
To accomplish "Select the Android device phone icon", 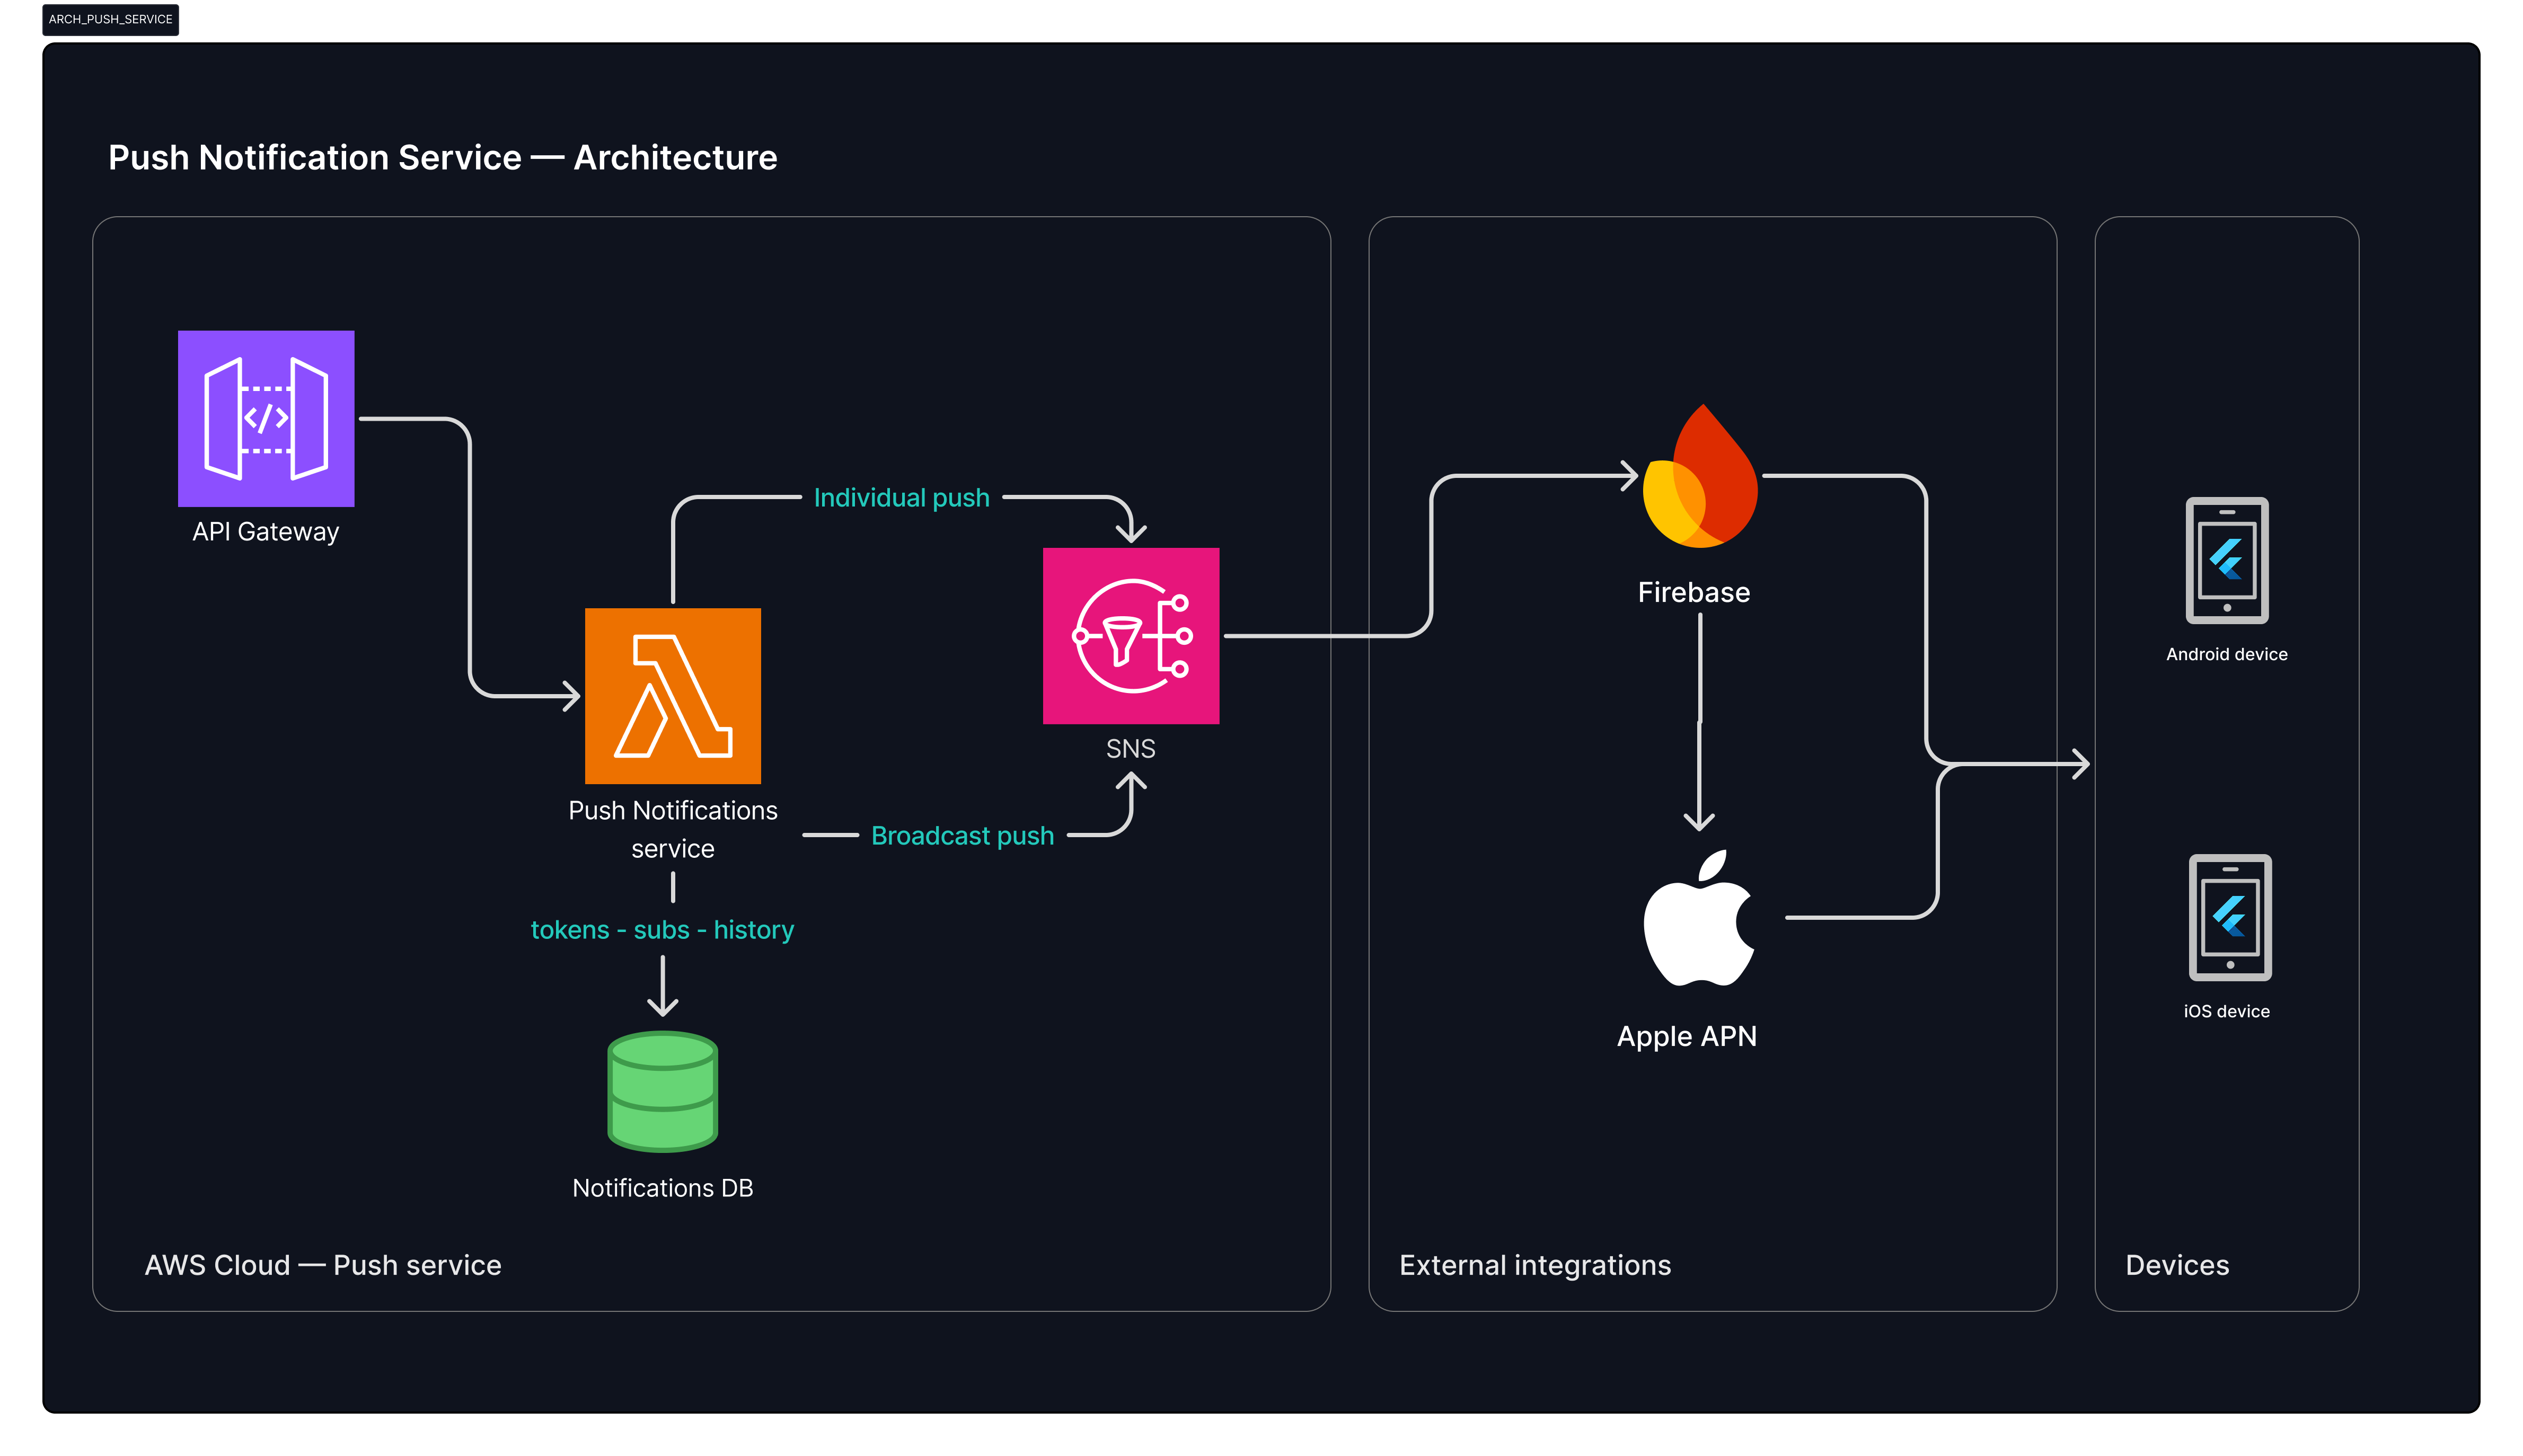I will tap(2227, 560).
